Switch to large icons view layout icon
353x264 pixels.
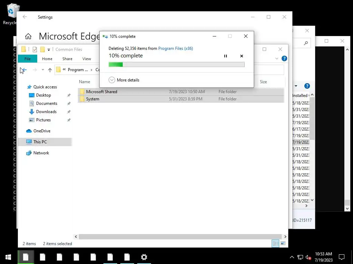283,243
